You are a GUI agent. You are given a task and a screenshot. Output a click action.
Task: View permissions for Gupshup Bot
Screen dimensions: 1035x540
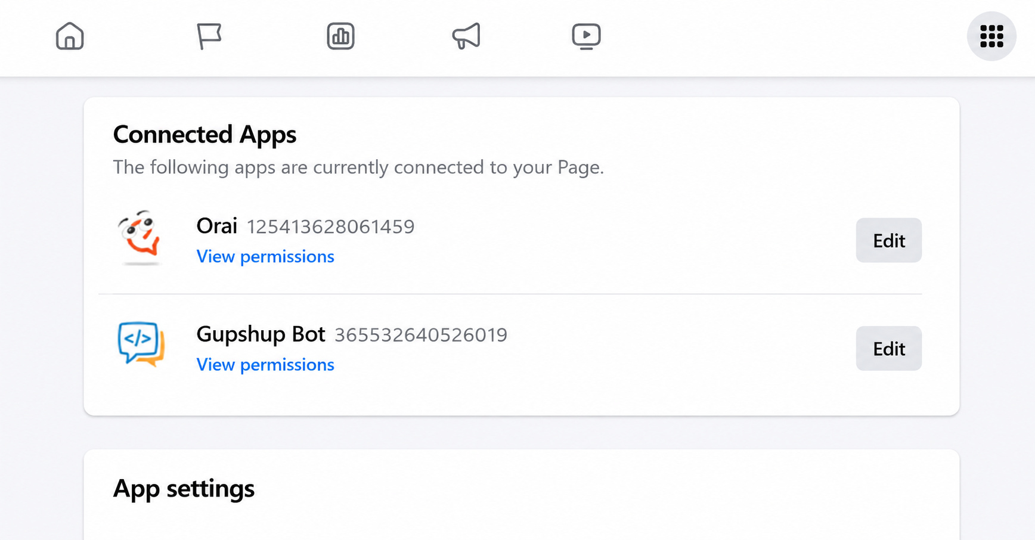(265, 365)
